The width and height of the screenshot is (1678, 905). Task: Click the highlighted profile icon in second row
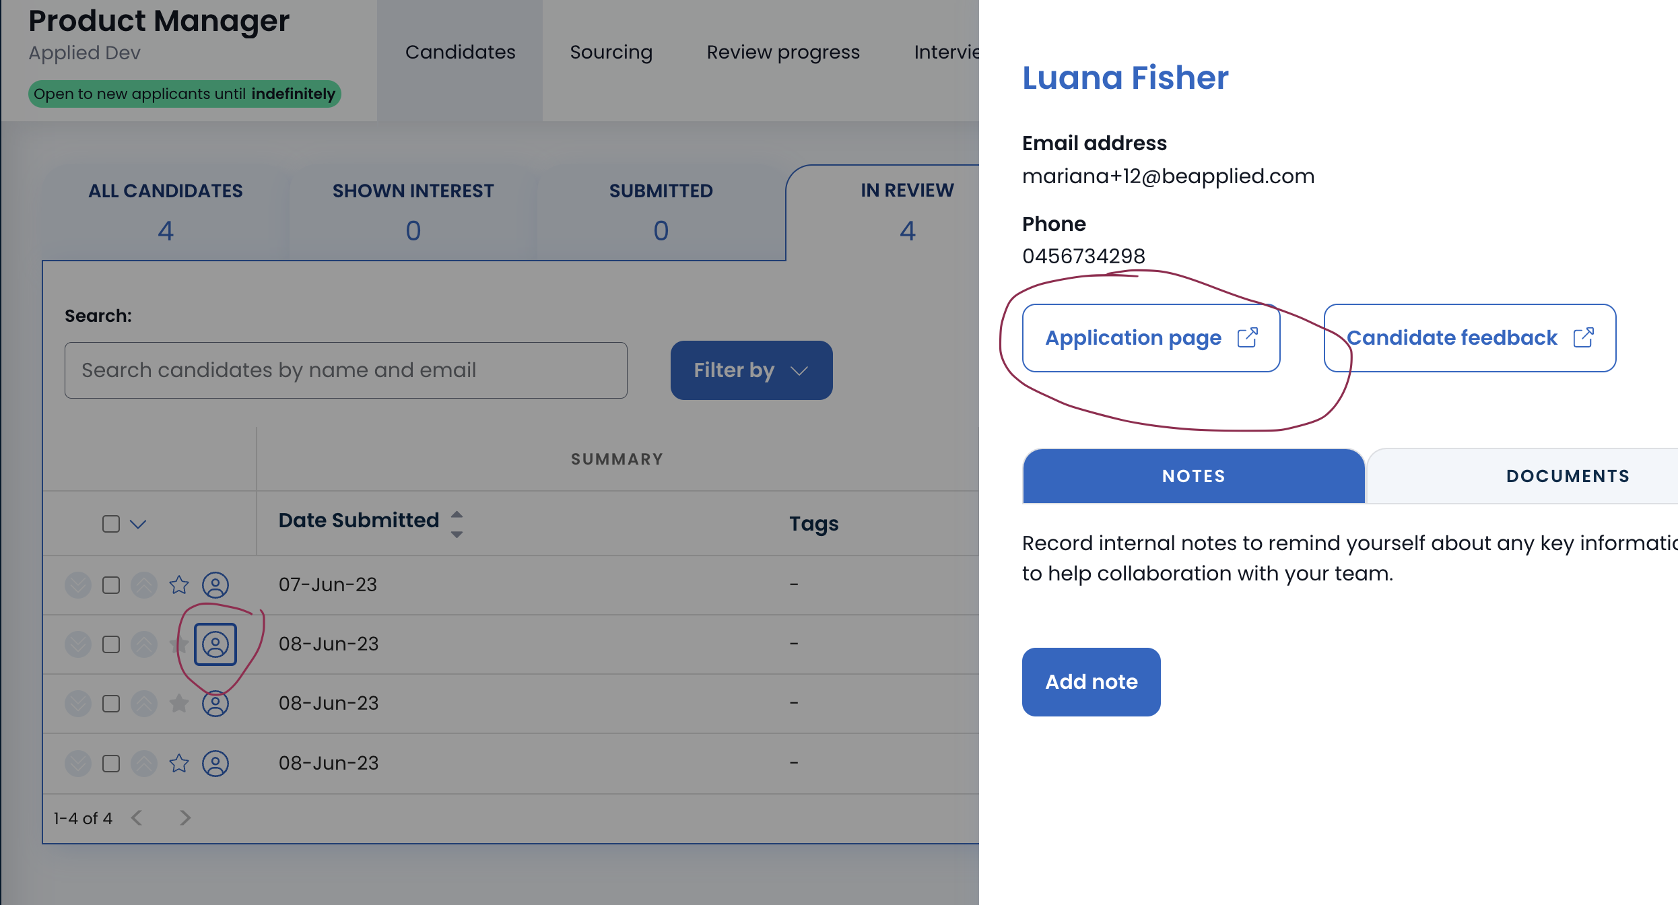(x=215, y=644)
